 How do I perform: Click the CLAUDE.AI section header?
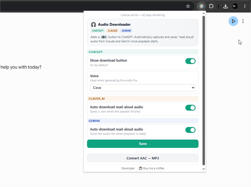click(x=143, y=99)
